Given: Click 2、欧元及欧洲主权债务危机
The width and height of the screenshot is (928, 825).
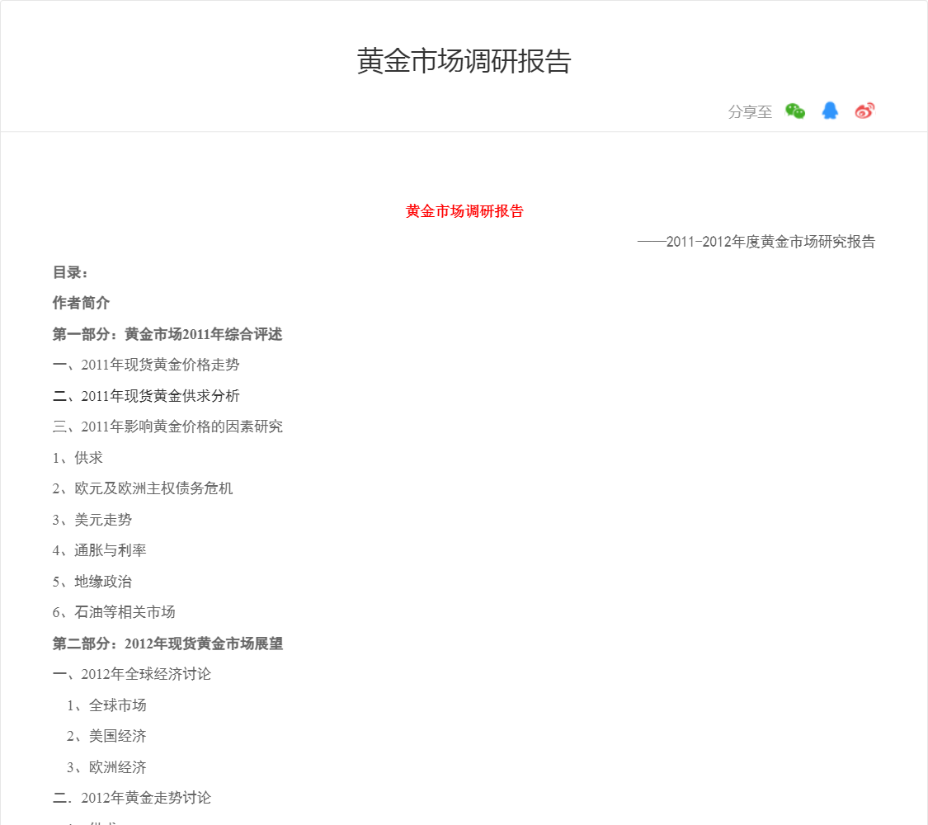Looking at the screenshot, I should pyautogui.click(x=143, y=488).
